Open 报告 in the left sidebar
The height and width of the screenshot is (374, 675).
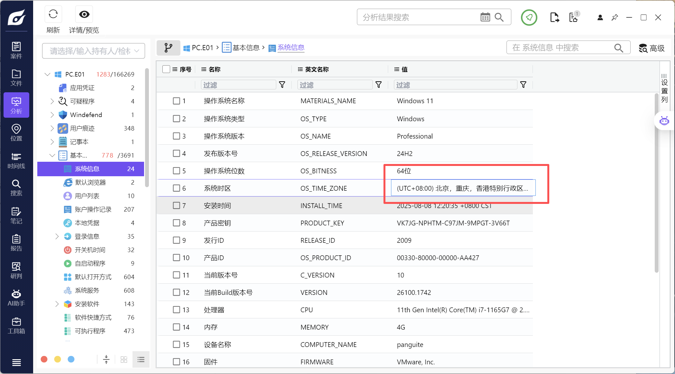(x=16, y=242)
